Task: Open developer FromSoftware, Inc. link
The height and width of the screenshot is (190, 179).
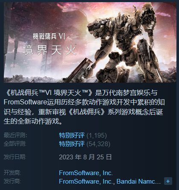Action: point(86,173)
